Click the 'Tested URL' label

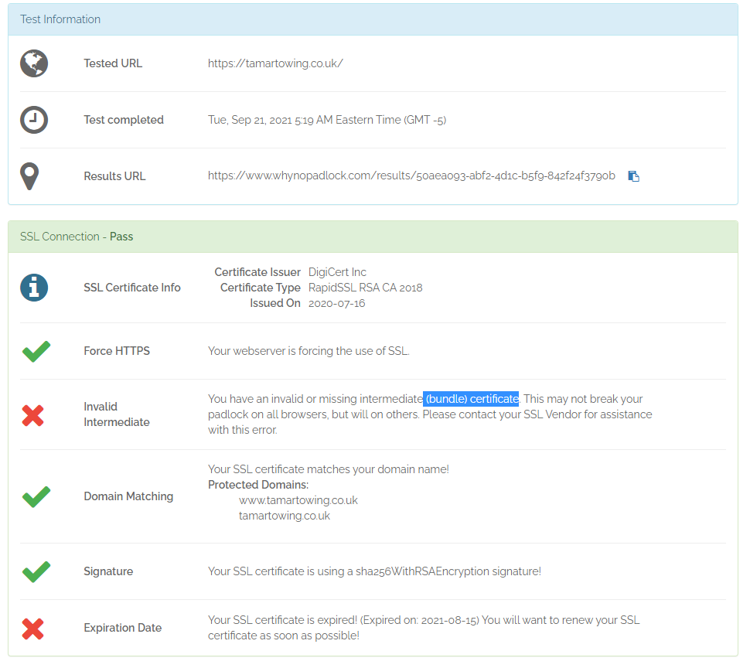coord(113,63)
